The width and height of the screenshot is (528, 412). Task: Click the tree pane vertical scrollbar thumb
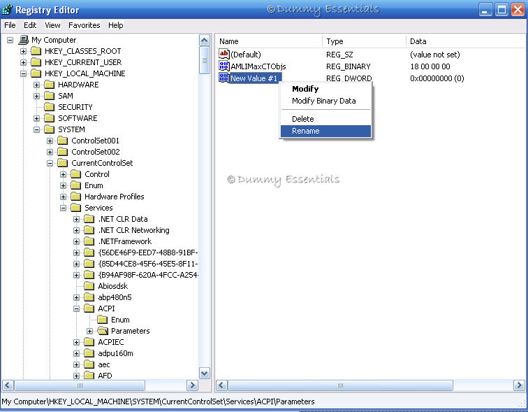pyautogui.click(x=205, y=60)
